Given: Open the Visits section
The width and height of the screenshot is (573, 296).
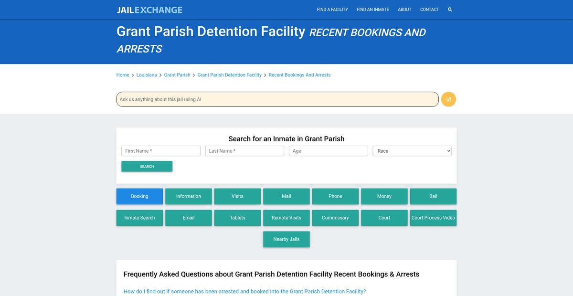Looking at the screenshot, I should click(x=237, y=196).
